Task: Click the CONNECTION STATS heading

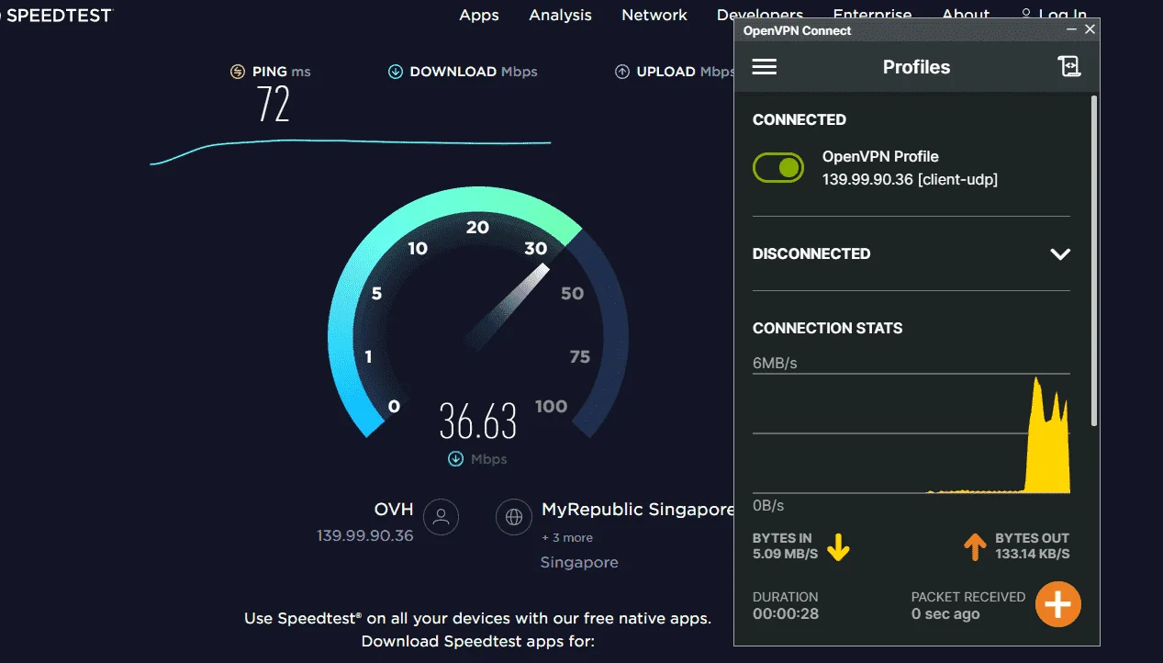Action: tap(827, 328)
